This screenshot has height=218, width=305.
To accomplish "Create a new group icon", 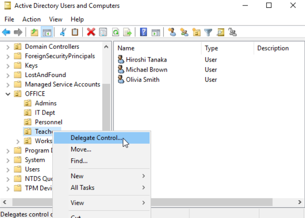I will tap(184, 32).
